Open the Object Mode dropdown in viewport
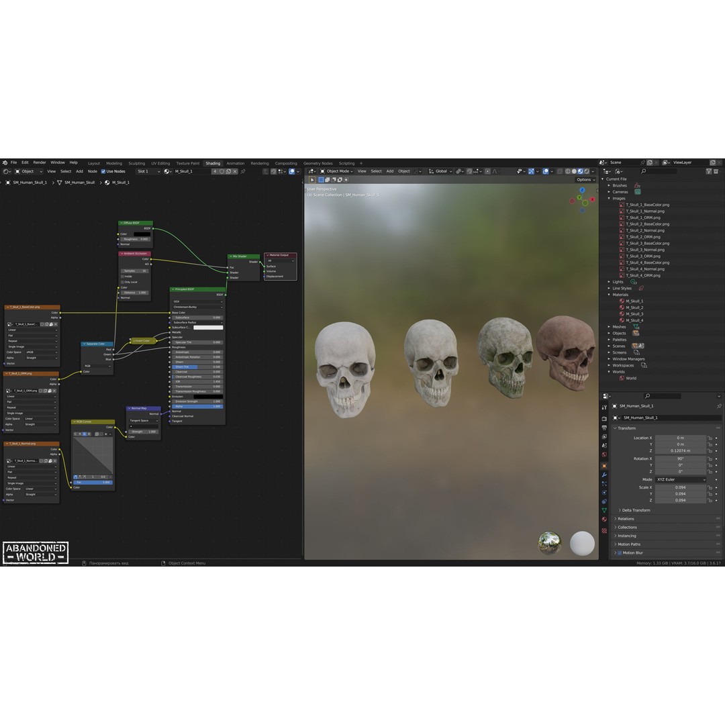Screen dimensions: 725x725 pos(337,172)
